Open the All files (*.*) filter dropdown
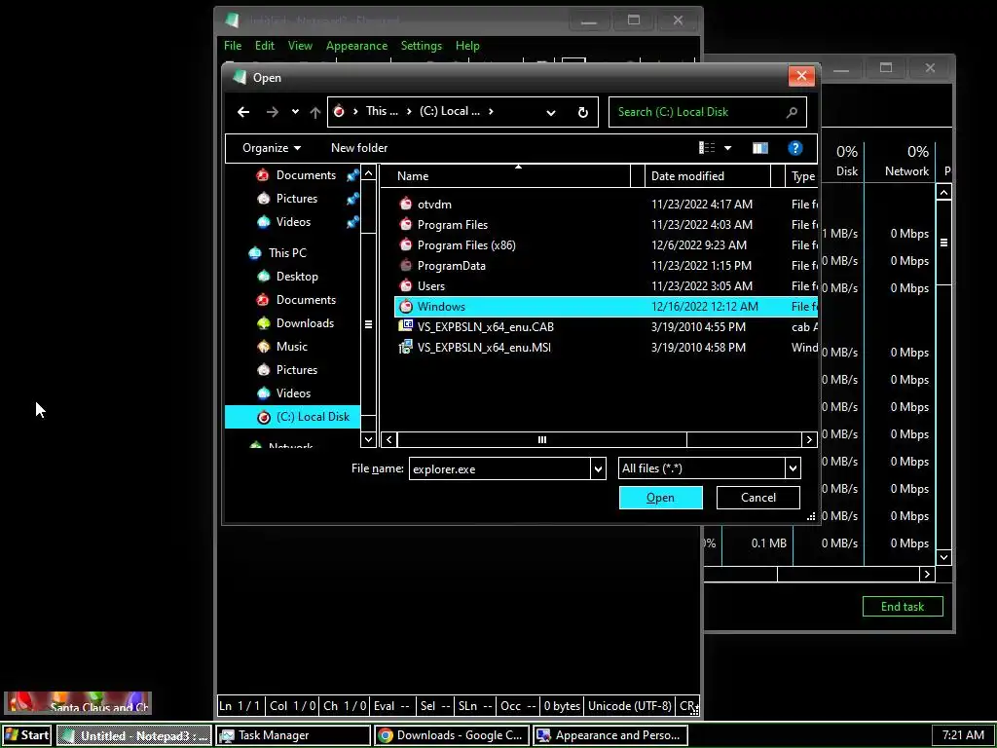Screen dimensions: 997x748 tap(709, 468)
